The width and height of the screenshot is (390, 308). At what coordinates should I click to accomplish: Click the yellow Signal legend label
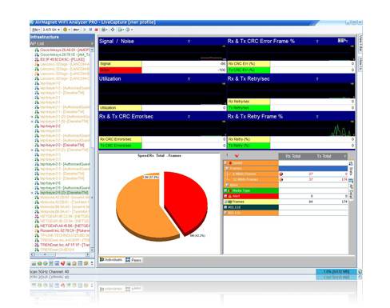tap(121, 64)
